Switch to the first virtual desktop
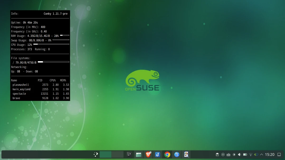This screenshot has width=285, height=160. coord(105,154)
